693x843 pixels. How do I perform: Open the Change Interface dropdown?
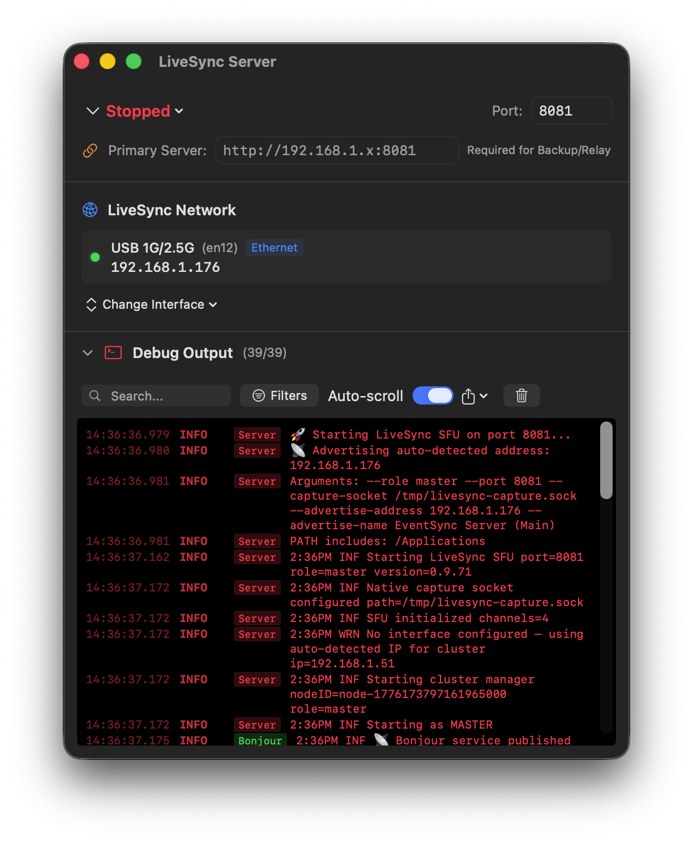click(x=160, y=305)
